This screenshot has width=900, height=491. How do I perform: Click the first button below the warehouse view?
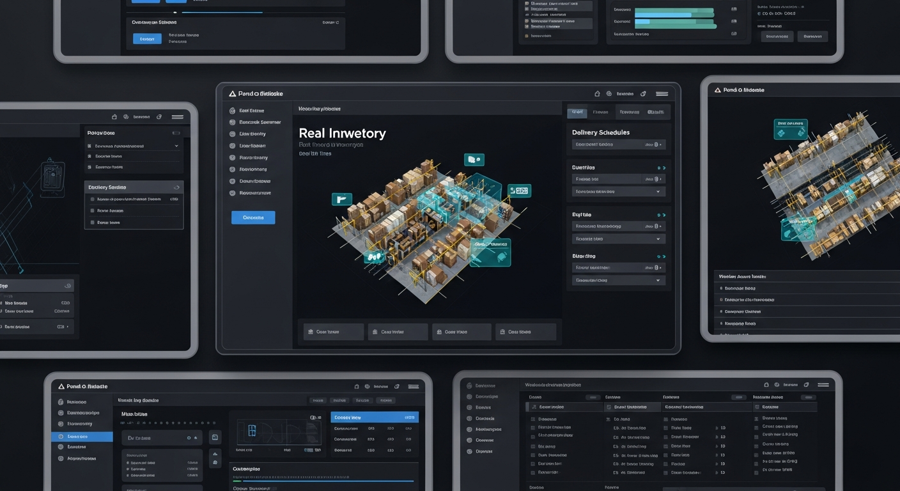(x=334, y=332)
